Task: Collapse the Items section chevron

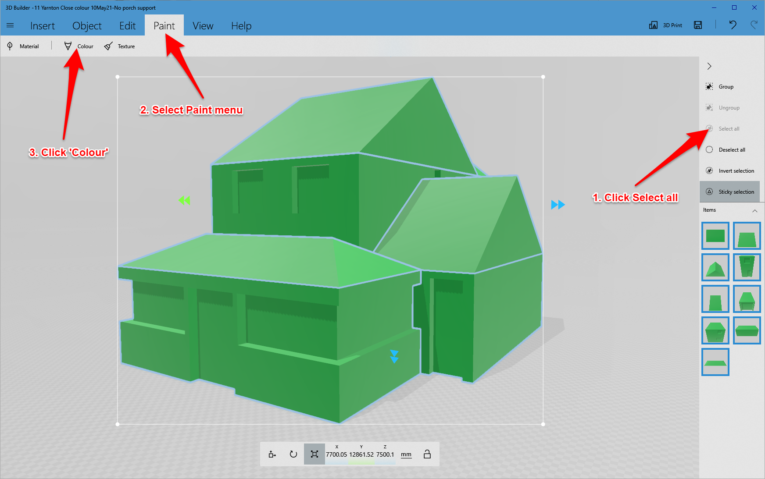Action: point(755,210)
